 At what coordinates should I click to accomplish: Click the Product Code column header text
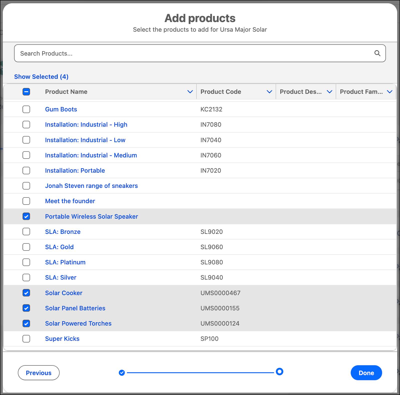tap(221, 92)
